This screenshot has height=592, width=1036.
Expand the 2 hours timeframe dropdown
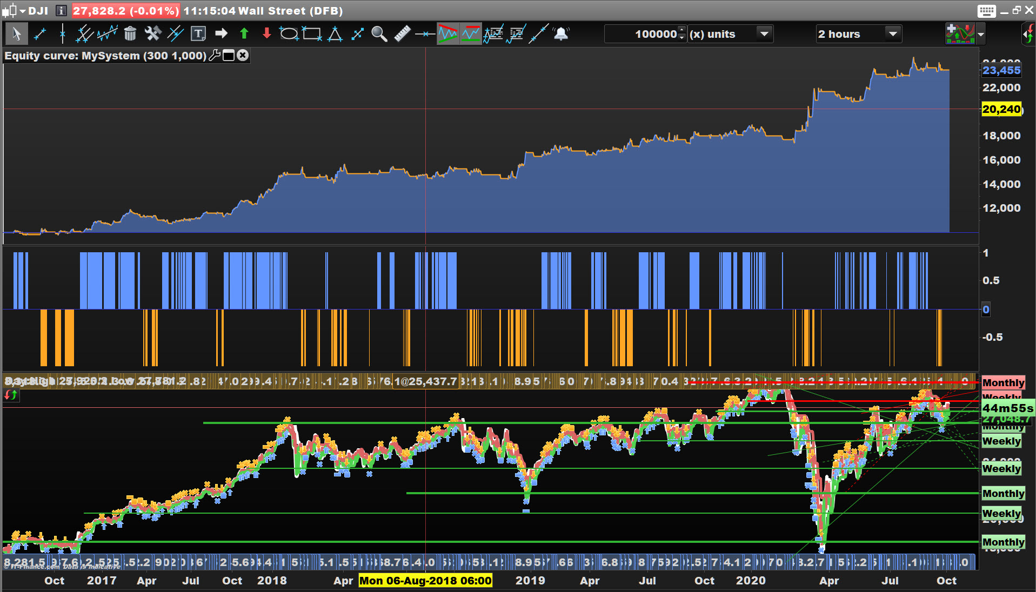tap(893, 34)
